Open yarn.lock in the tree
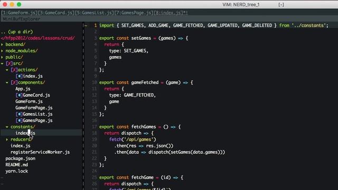This screenshot has width=338, height=190. (16, 171)
